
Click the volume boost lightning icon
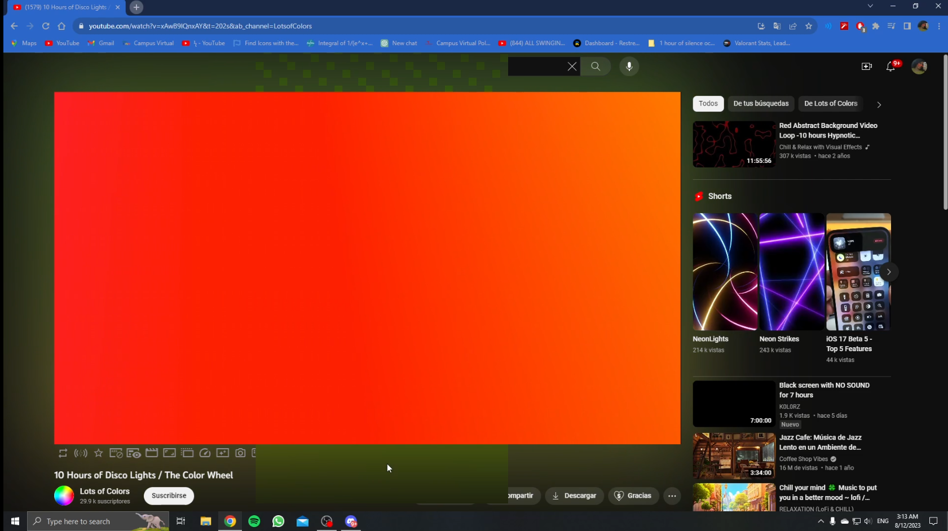point(81,453)
